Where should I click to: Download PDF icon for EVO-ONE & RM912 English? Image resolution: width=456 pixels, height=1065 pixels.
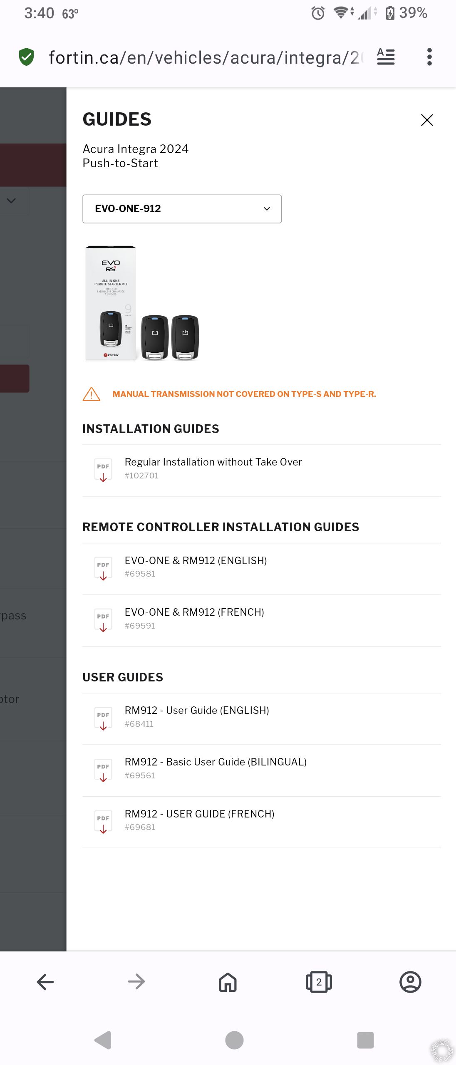tap(103, 569)
